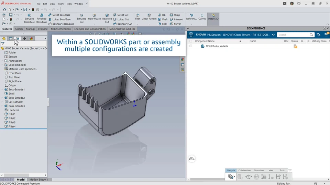Expand Solid Bodies(1) in the tree
330x185 pixels.
pyautogui.click(x=2, y=65)
